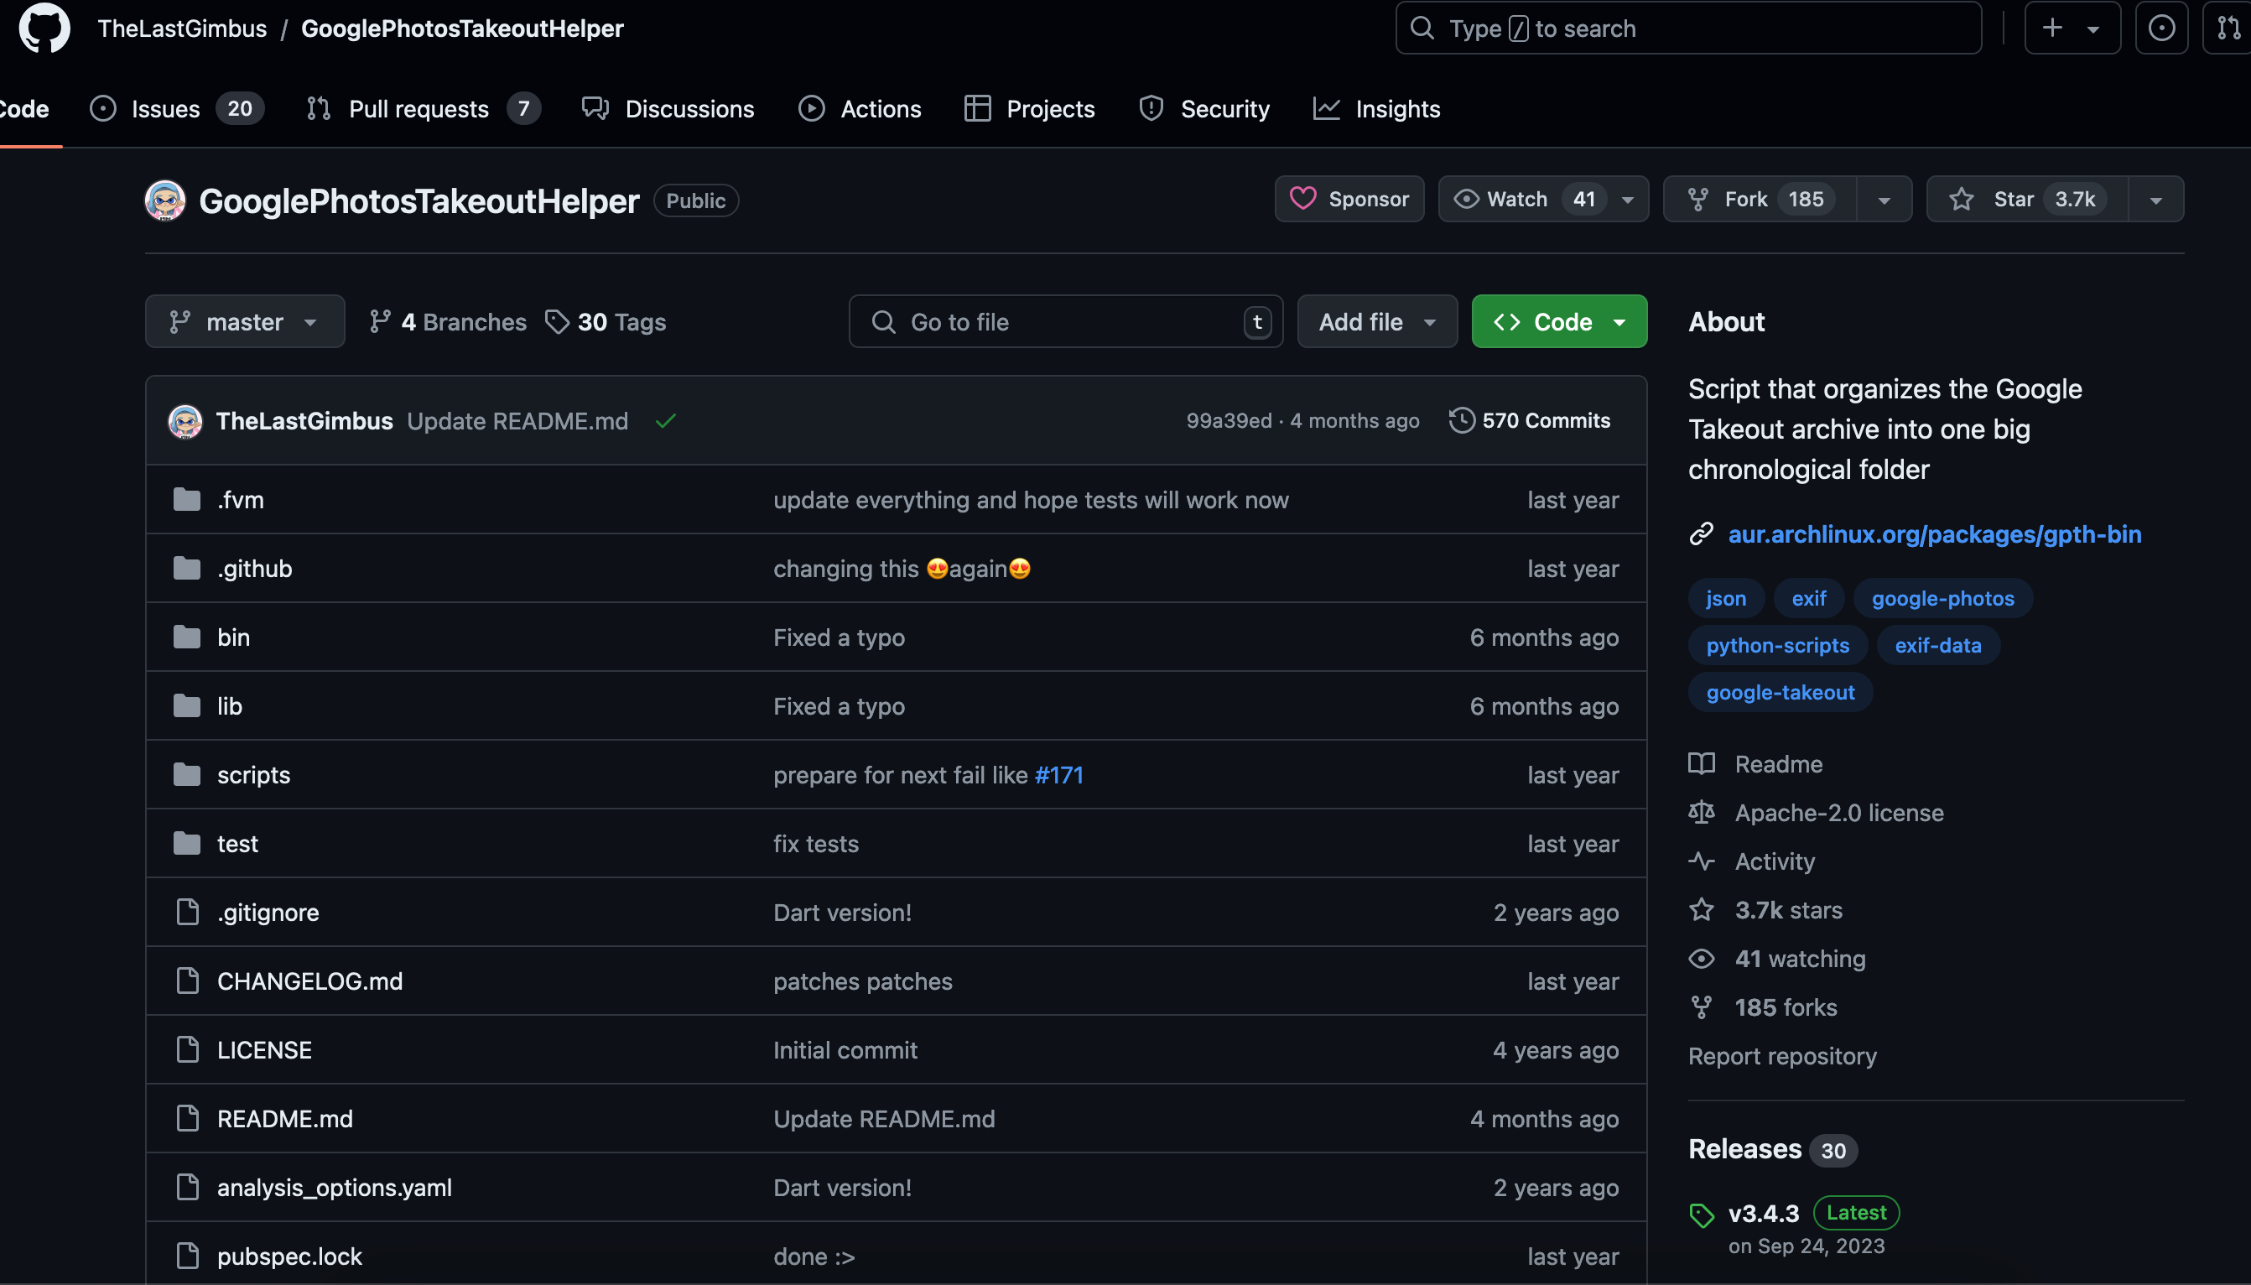Click the google-takeout topic tag
This screenshot has height=1285, width=2251.
click(x=1780, y=692)
